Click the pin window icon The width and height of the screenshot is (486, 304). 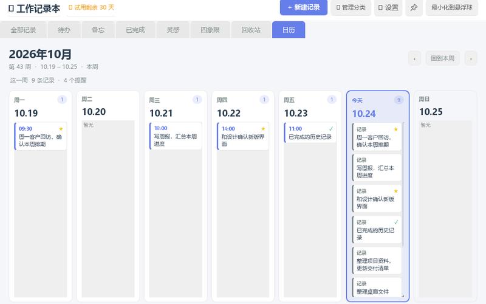[x=414, y=7]
